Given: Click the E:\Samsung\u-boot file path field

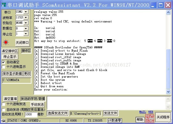Looking at the screenshot, I should point(86,113).
